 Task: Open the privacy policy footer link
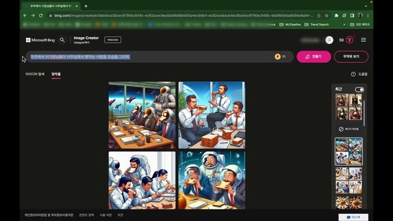[x=49, y=215]
